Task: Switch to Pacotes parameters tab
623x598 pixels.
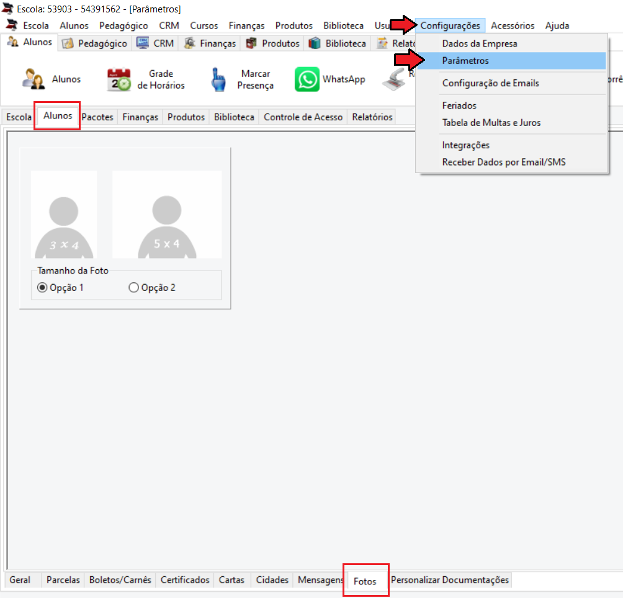Action: pyautogui.click(x=97, y=117)
